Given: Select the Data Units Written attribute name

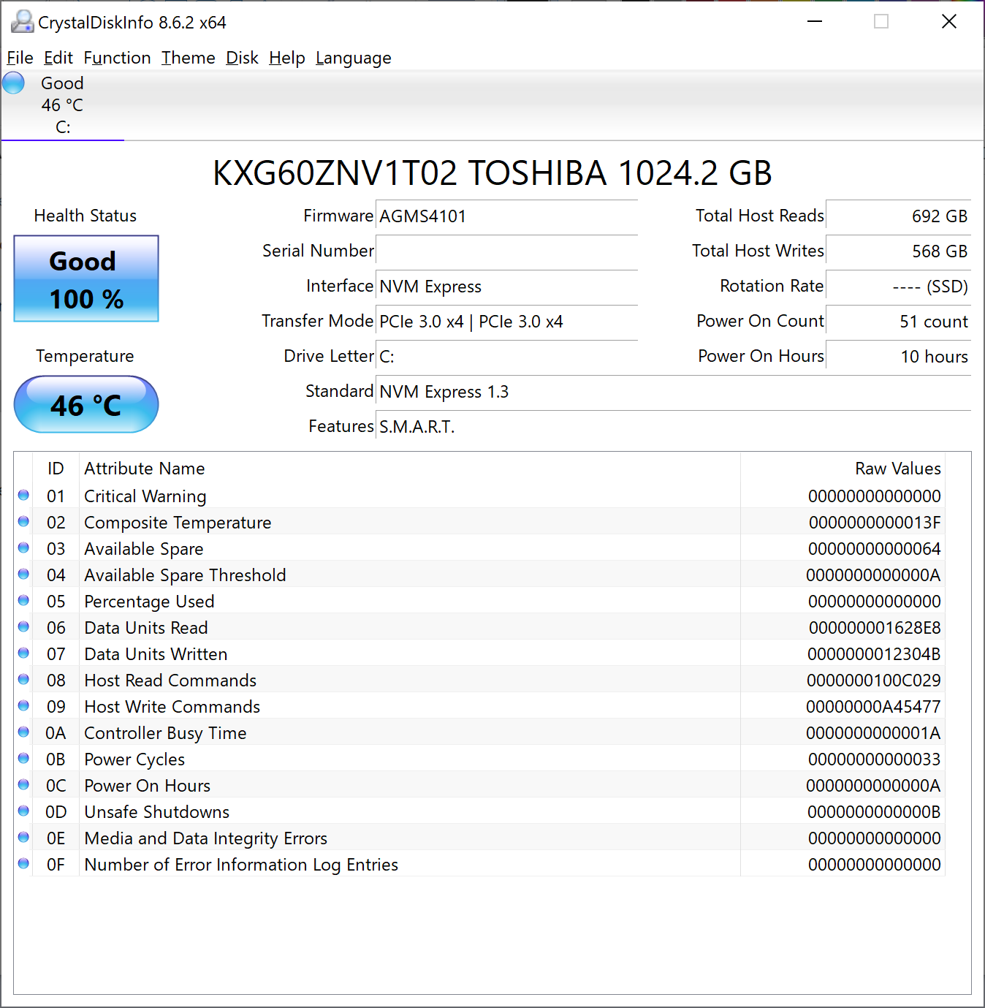Looking at the screenshot, I should (x=156, y=654).
